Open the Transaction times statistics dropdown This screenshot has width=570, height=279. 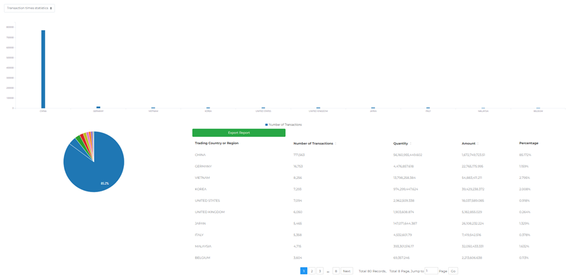tap(29, 9)
